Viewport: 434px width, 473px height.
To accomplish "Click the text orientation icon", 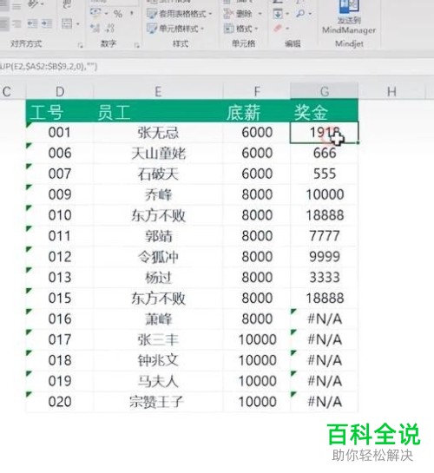I will coord(34,3).
